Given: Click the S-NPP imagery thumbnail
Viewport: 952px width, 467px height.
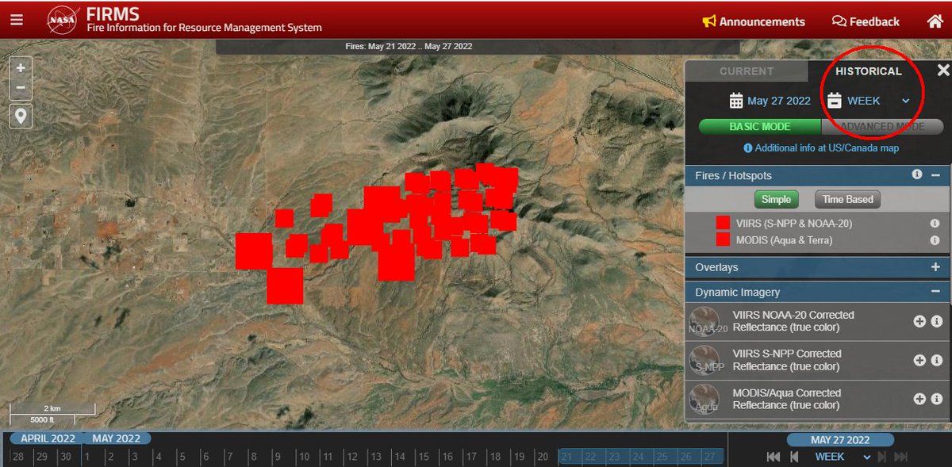Looking at the screenshot, I should point(704,361).
